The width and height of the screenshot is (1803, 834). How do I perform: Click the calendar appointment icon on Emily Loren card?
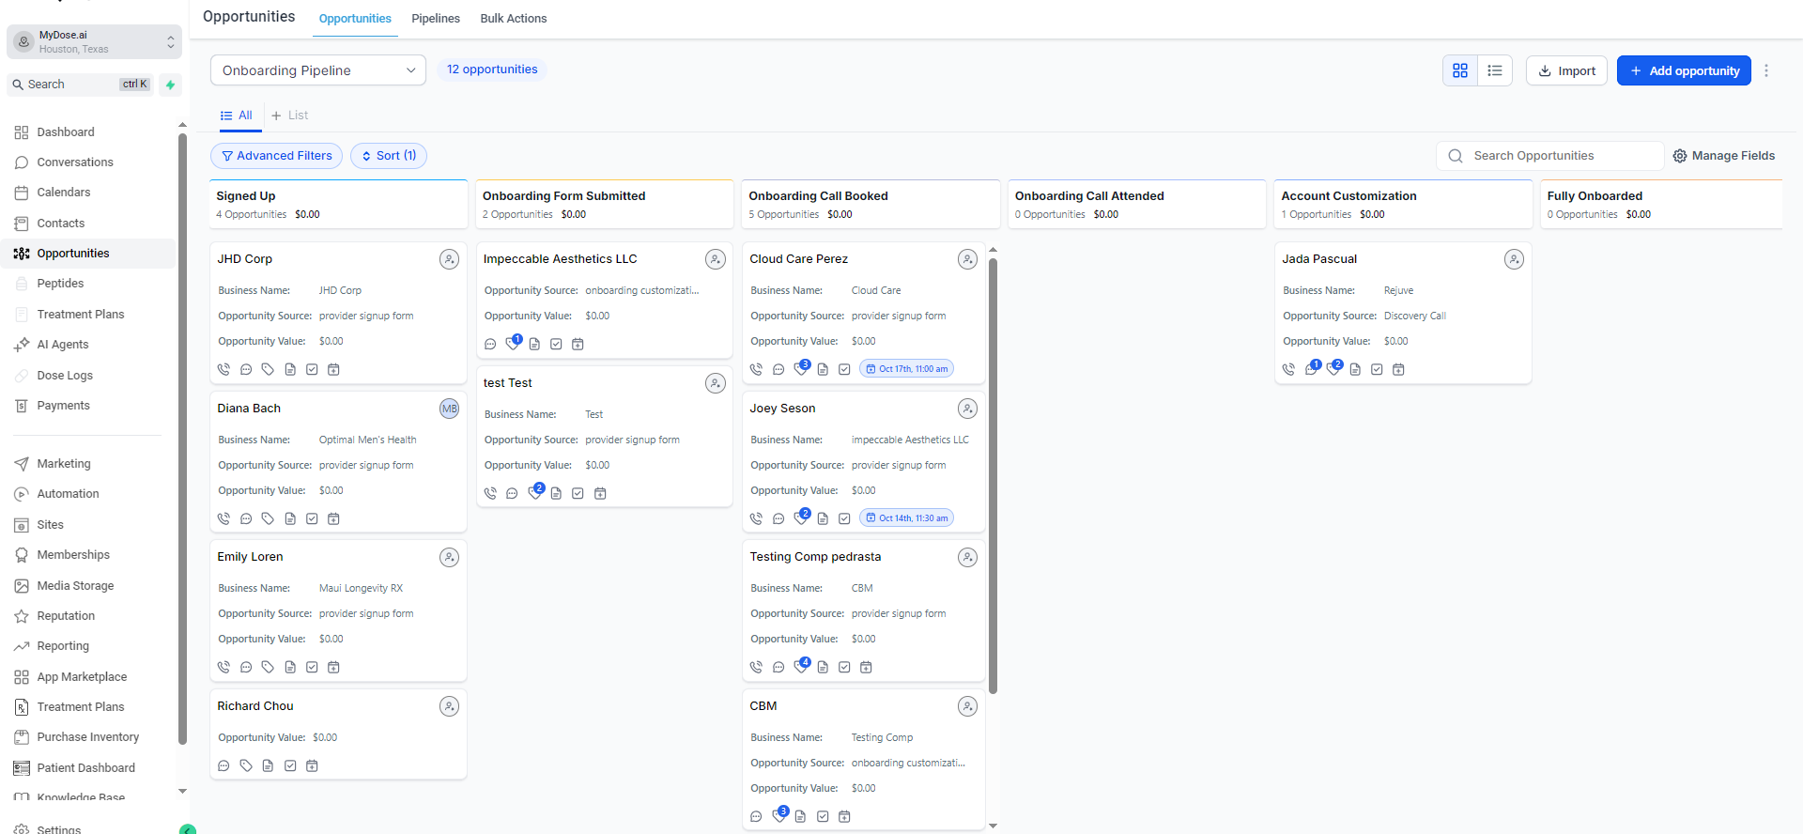(x=333, y=668)
